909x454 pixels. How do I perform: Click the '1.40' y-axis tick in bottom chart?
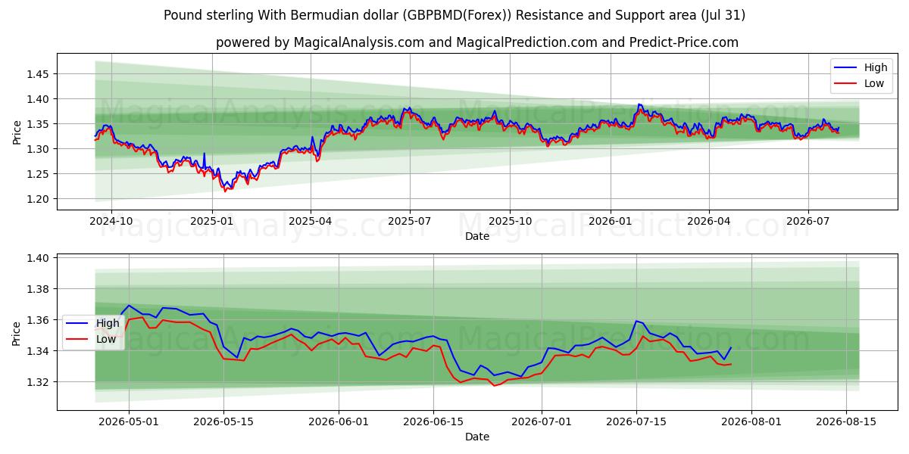tap(39, 258)
